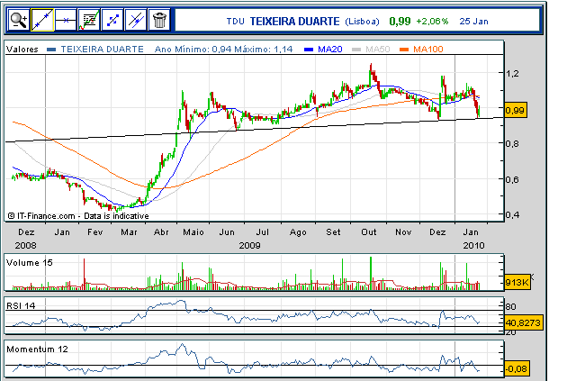Image resolution: width=576 pixels, height=381 pixels.
Task: Click the MA50 legend label
Action: [x=378, y=50]
